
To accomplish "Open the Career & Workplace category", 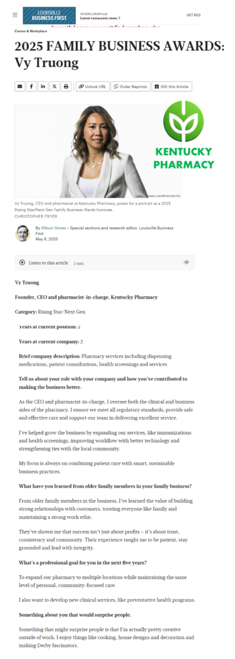I will (31, 31).
